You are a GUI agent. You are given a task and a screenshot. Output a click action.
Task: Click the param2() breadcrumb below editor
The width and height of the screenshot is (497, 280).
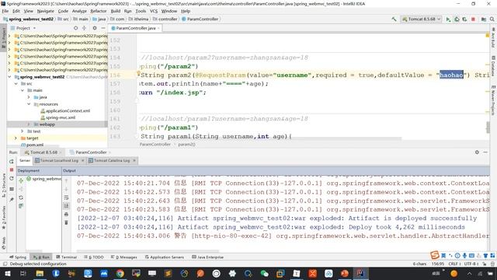pos(186,144)
